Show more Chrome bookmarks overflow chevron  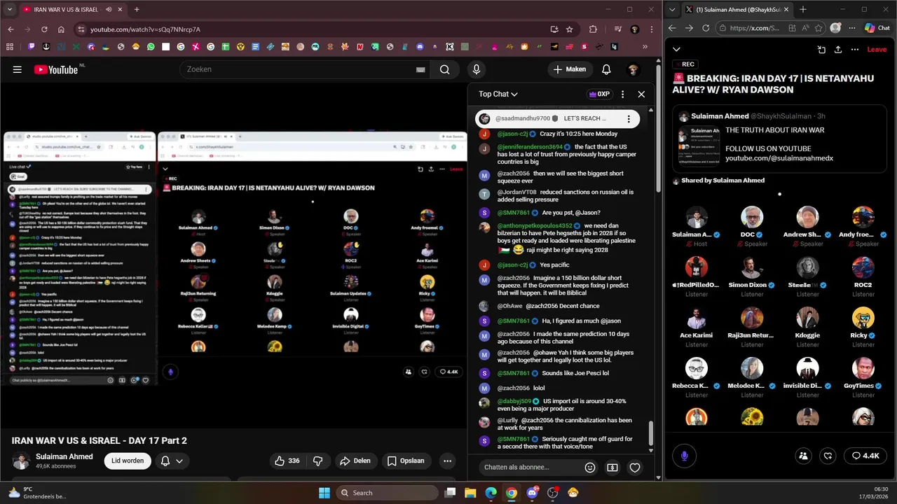(645, 47)
